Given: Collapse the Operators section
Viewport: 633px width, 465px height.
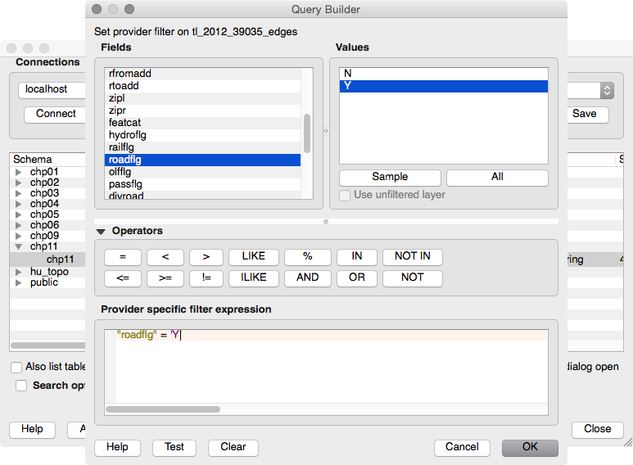Looking at the screenshot, I should 102,232.
